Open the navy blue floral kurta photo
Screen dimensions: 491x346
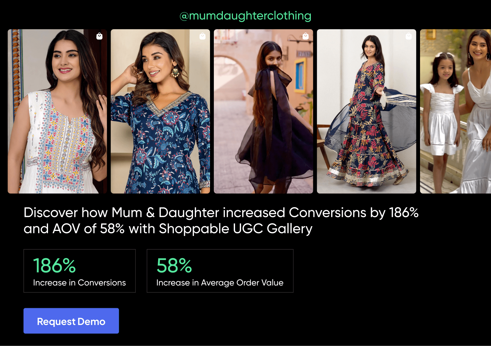point(160,119)
